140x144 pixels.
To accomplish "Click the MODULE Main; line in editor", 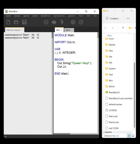I will [64, 35].
